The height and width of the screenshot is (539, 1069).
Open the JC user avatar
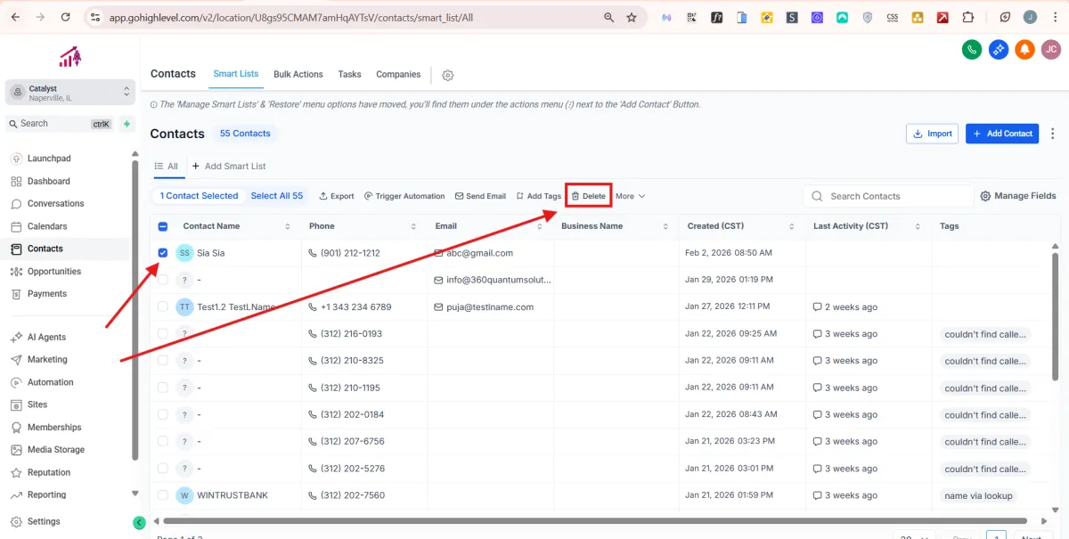(1050, 50)
